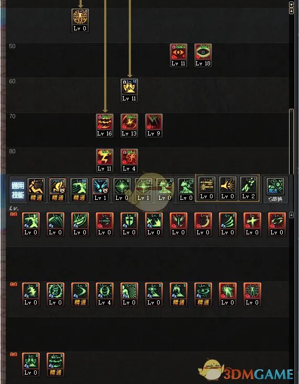Click the lightning bolt skill in level 80 row

click(x=105, y=161)
